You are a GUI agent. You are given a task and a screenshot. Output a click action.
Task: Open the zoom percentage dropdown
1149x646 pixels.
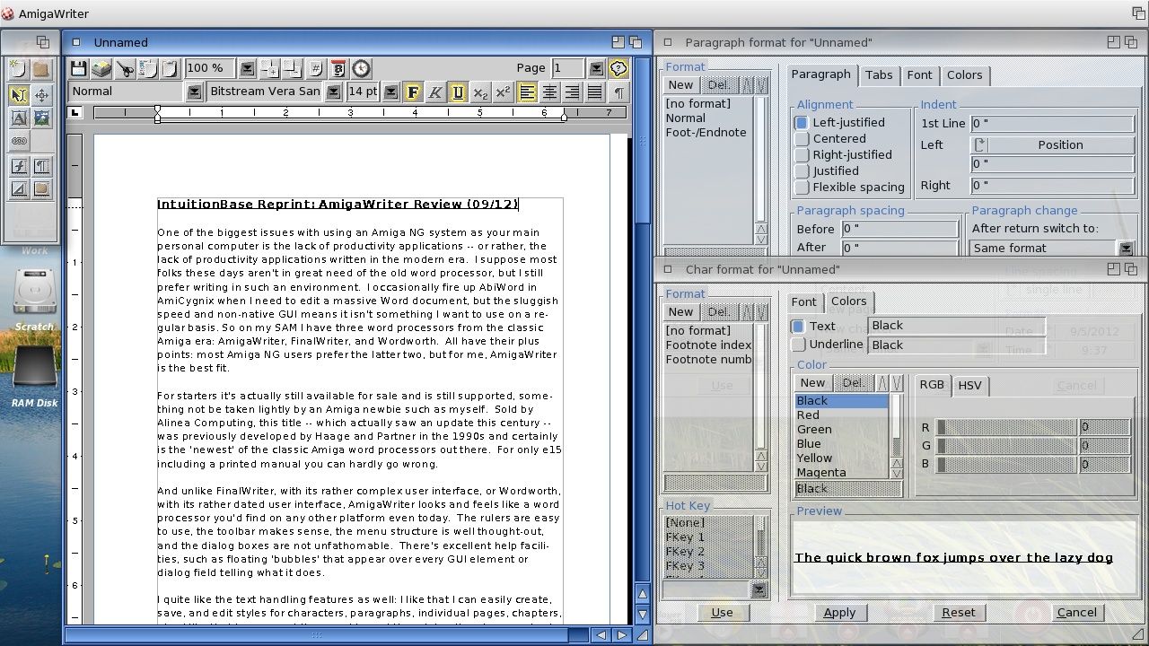pyautogui.click(x=247, y=68)
